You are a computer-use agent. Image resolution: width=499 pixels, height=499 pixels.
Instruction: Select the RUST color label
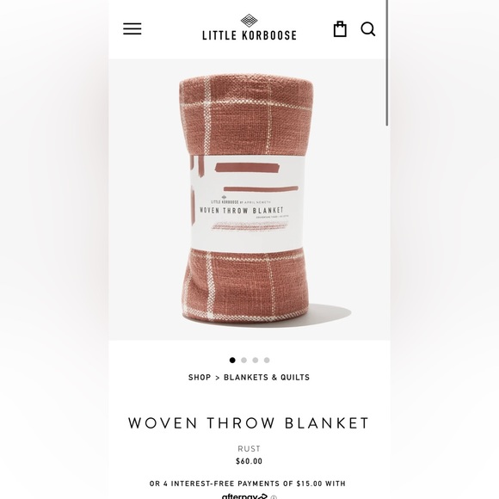(x=249, y=448)
